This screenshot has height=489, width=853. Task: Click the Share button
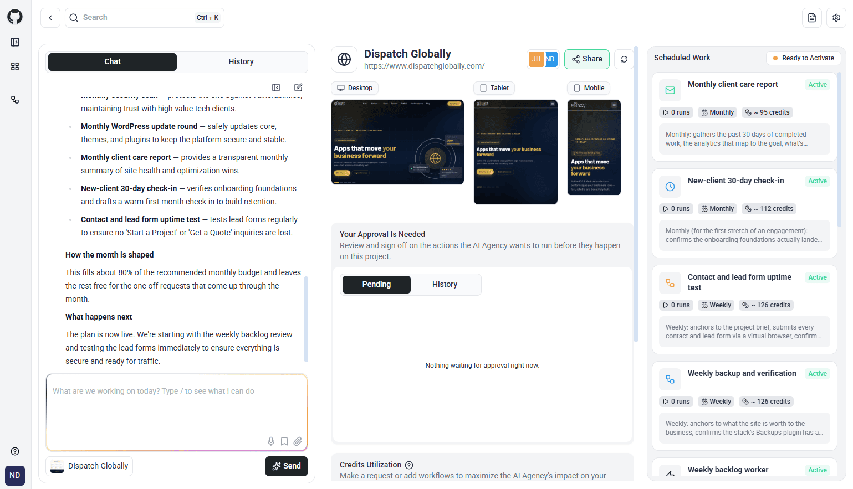pos(587,59)
